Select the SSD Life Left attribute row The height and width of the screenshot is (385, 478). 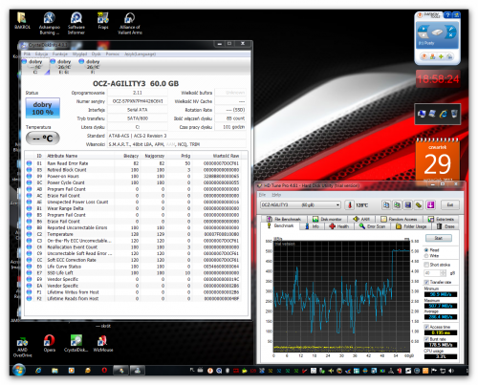pos(133,273)
